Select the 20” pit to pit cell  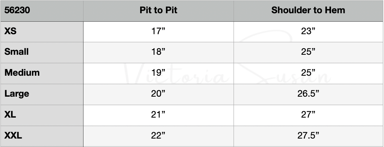click(x=159, y=94)
